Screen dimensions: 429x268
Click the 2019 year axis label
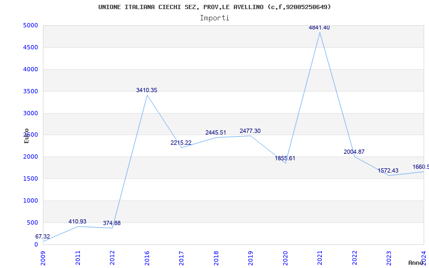tap(250, 258)
